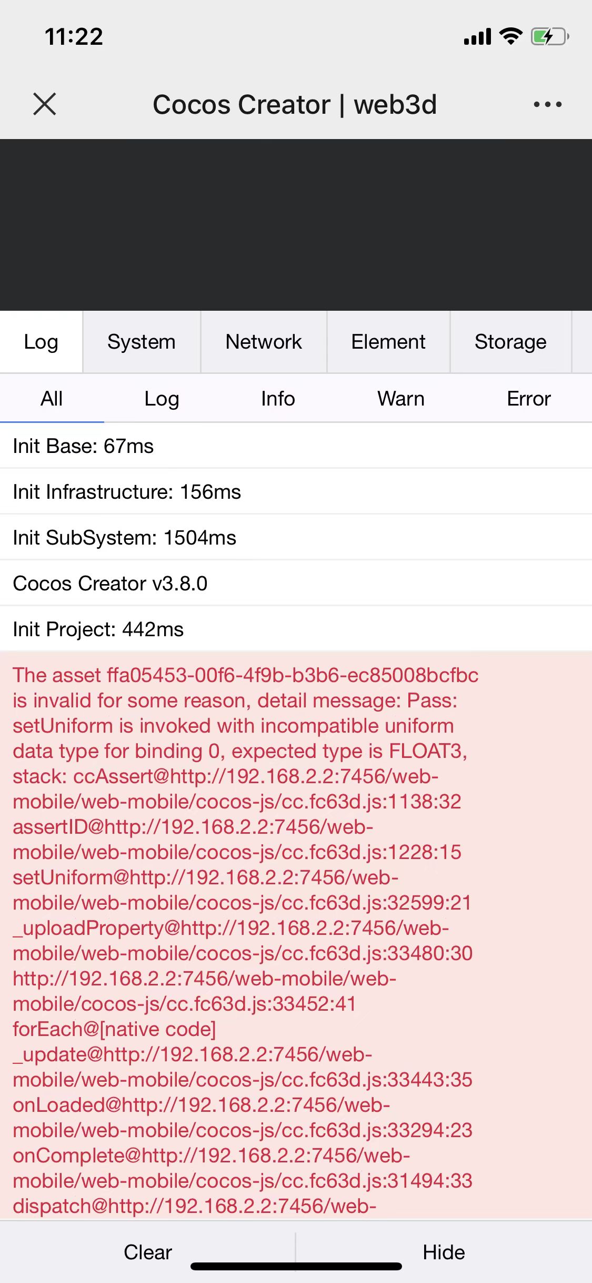Open the three-dot more options menu

click(547, 104)
